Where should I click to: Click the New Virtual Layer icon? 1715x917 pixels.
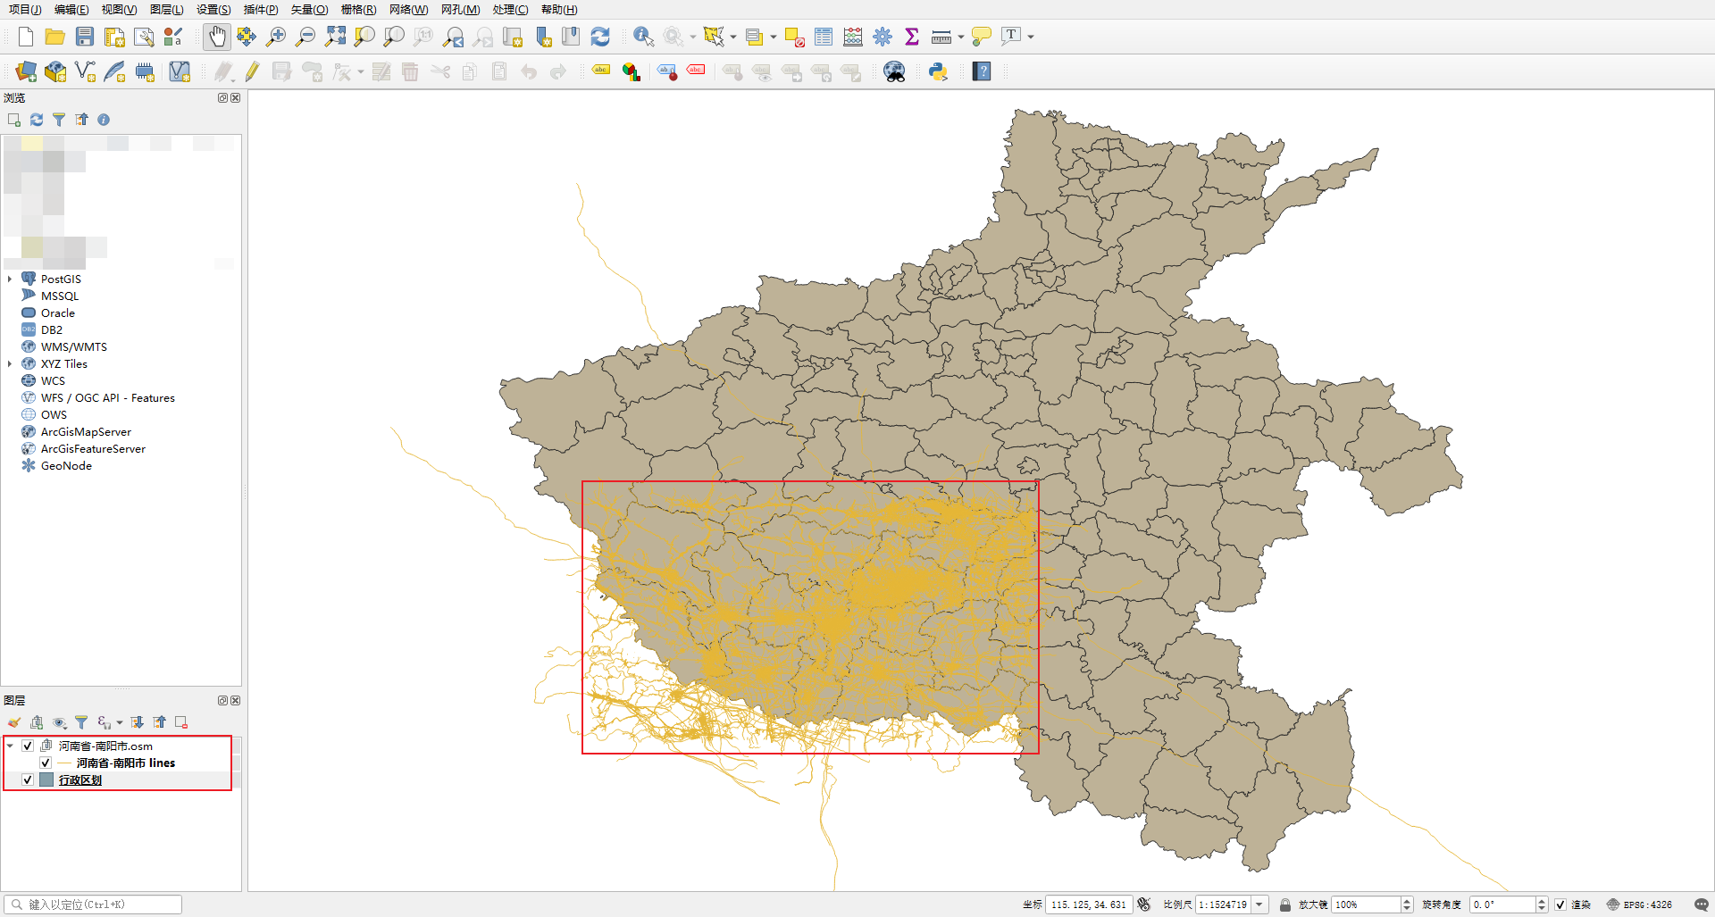tap(180, 71)
